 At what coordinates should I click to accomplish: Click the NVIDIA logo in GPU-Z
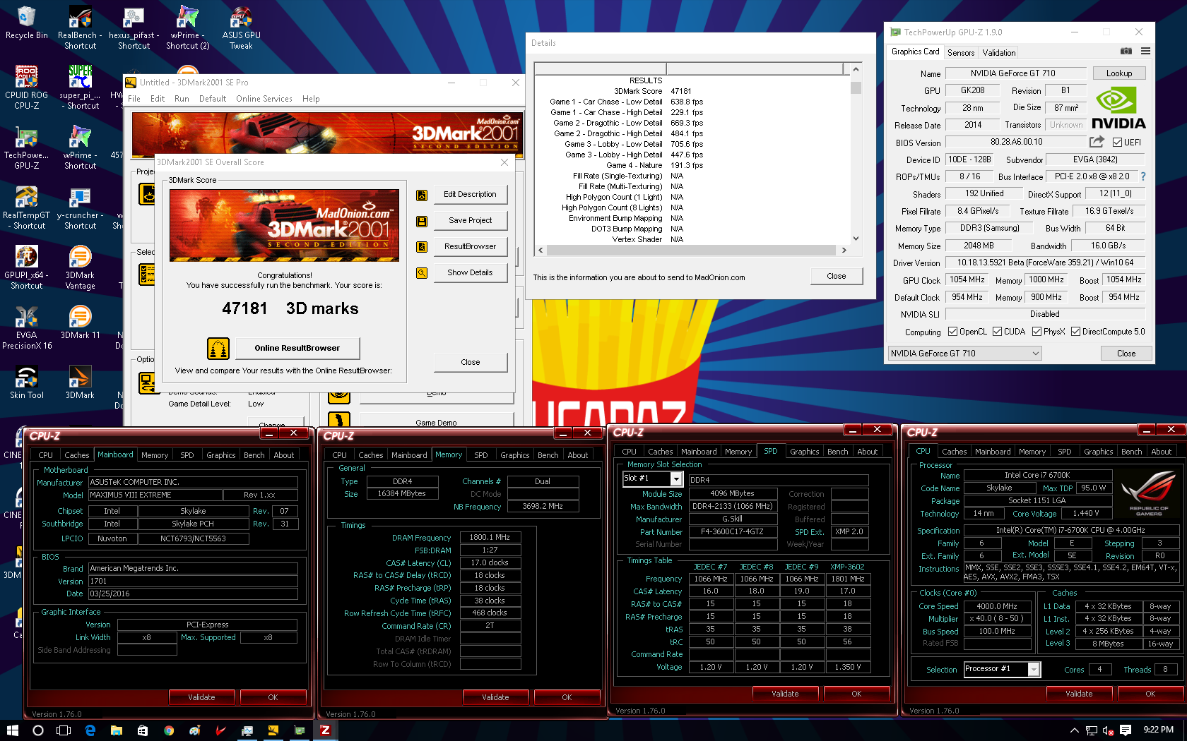[1118, 108]
